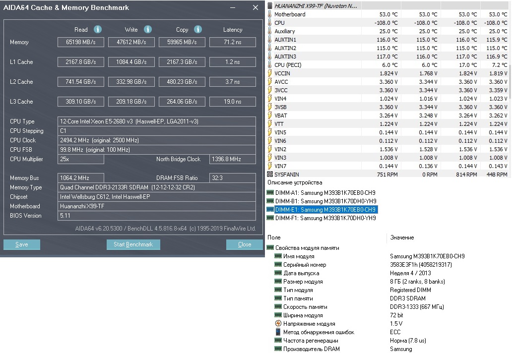Click CPU Type field Xeon E5-2680 v3
This screenshot has width=514, height=353.
pos(157,121)
